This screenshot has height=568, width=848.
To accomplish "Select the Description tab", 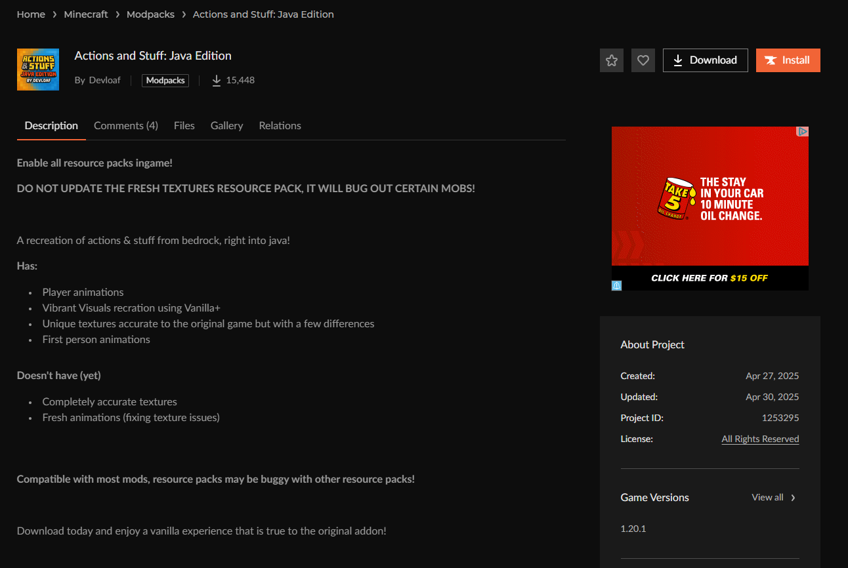I will point(51,126).
